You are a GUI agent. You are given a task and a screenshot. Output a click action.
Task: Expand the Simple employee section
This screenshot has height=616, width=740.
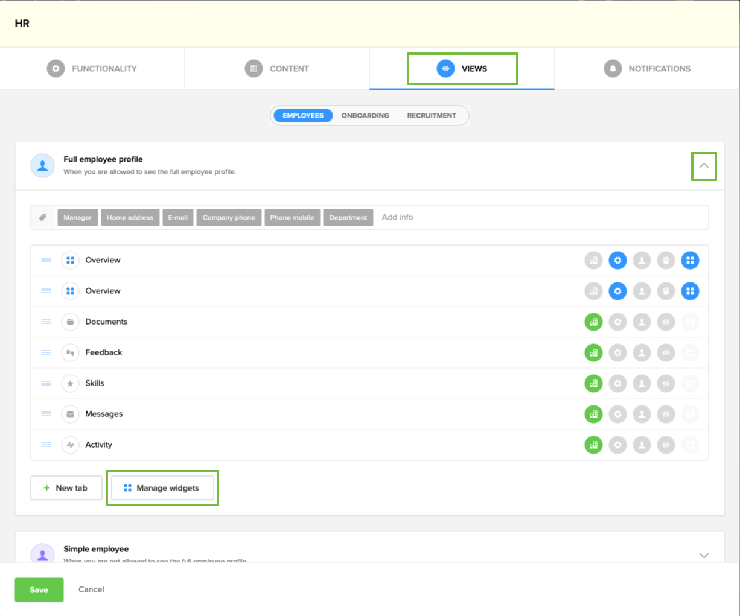[704, 555]
